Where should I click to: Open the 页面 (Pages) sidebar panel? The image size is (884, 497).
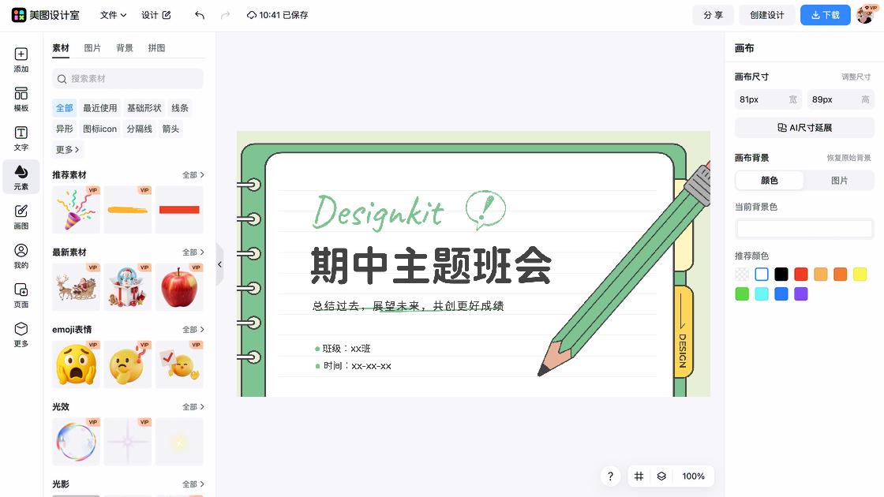pos(21,296)
